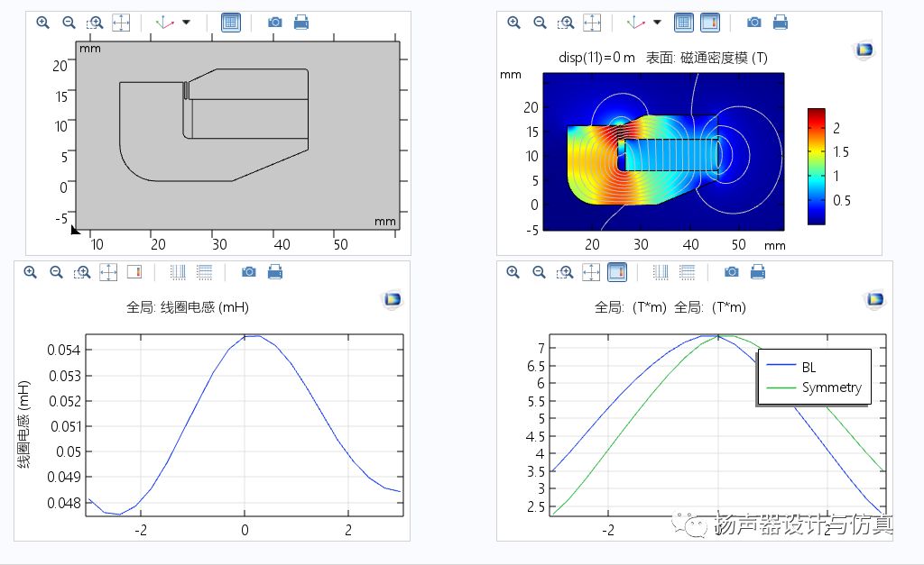Click zoom extents in the geometry plot toolbar
Screen dimensions: 924x565
point(121,23)
